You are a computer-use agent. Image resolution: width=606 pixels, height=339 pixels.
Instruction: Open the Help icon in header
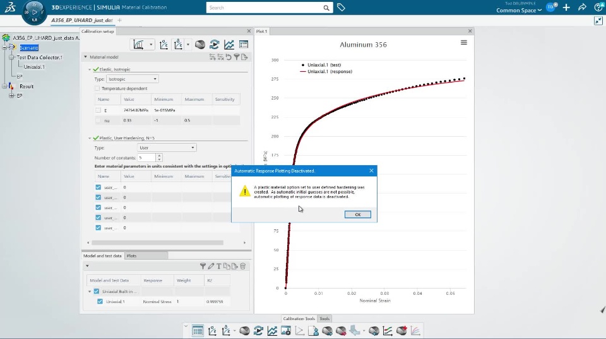coord(598,8)
